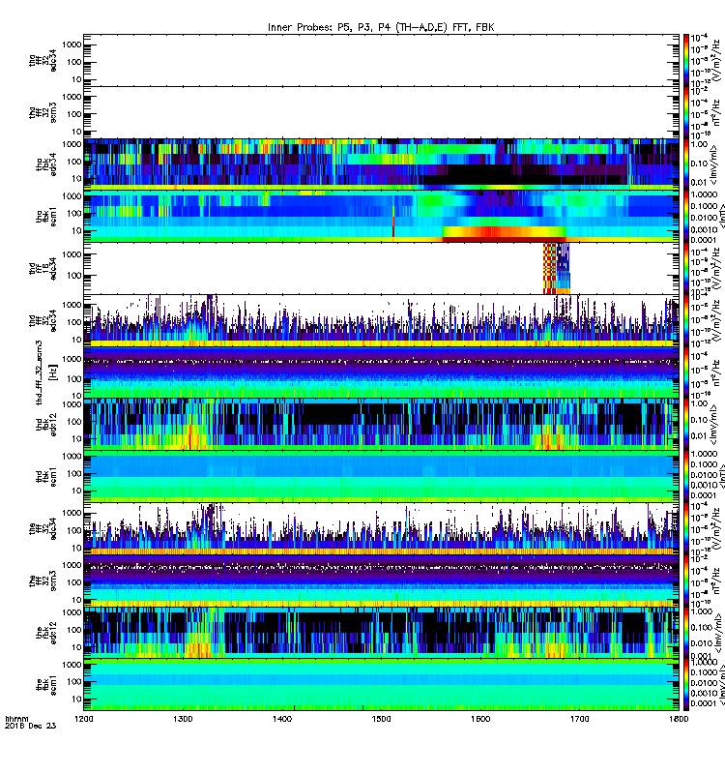Click inside the the fff 32 edc34 spectrogram panel
The image size is (725, 774).
pos(381,528)
